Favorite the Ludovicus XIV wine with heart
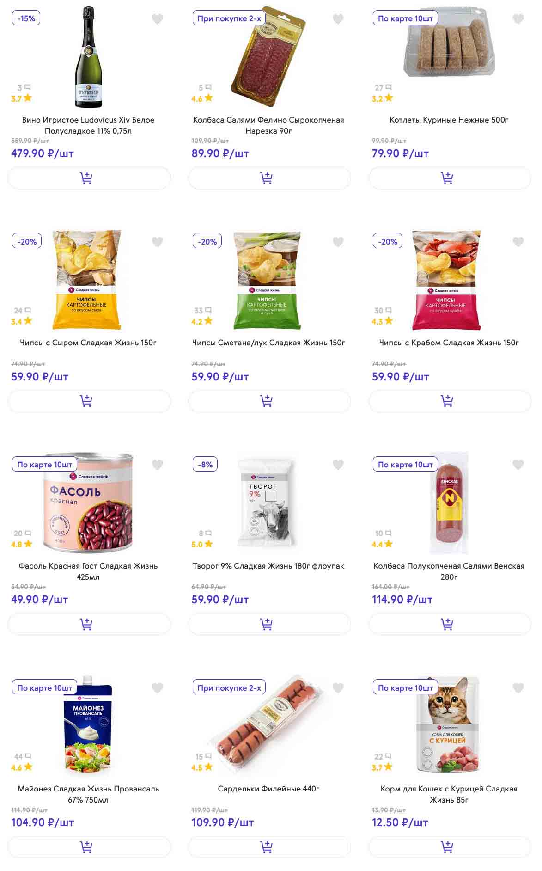 (158, 19)
